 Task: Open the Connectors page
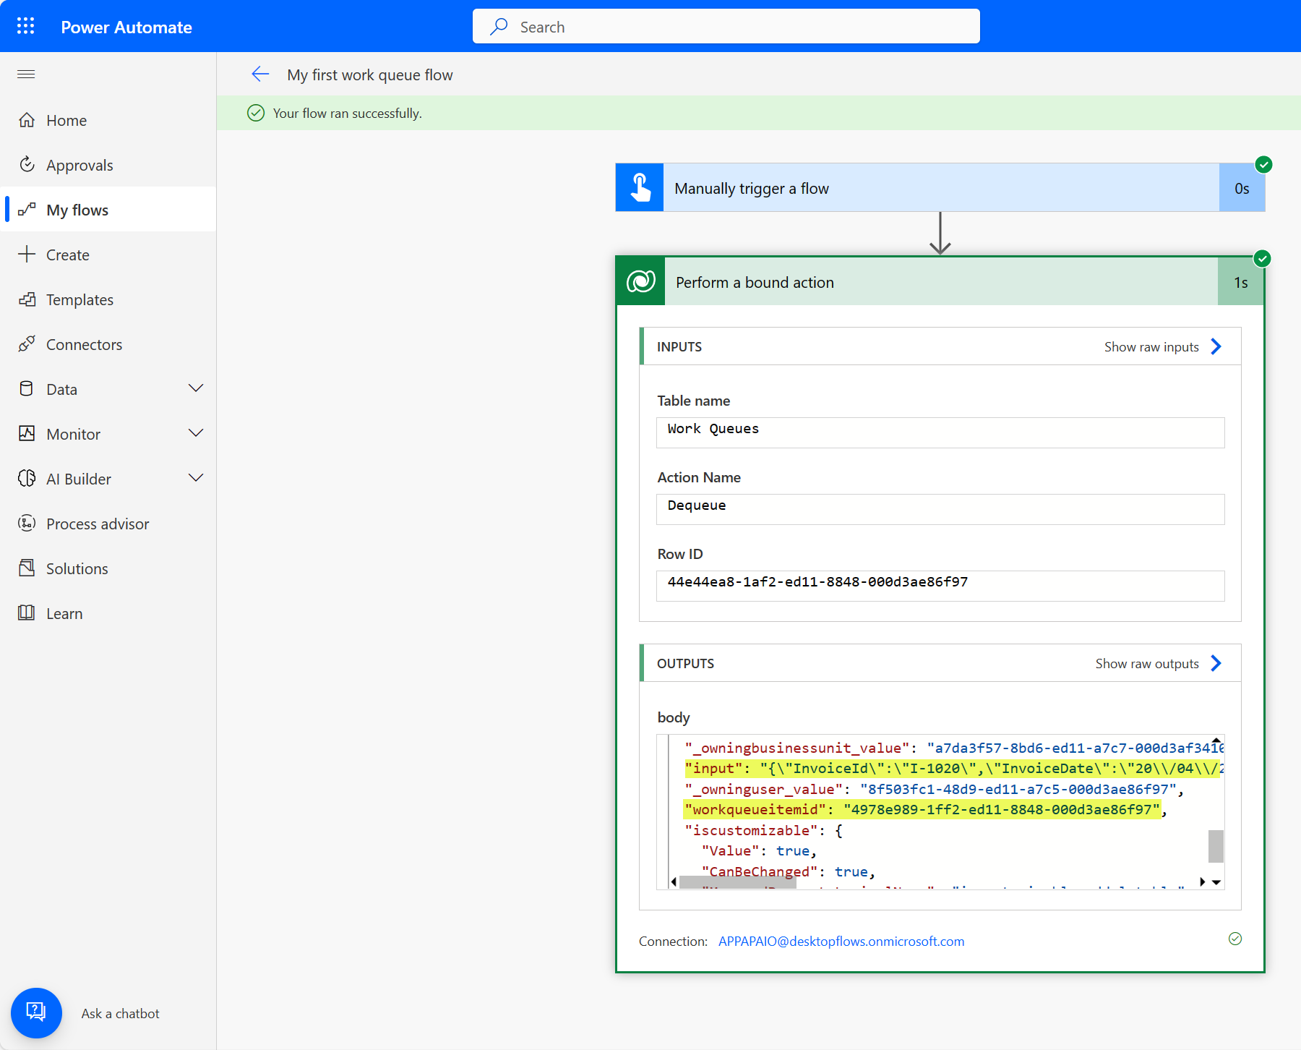click(84, 343)
